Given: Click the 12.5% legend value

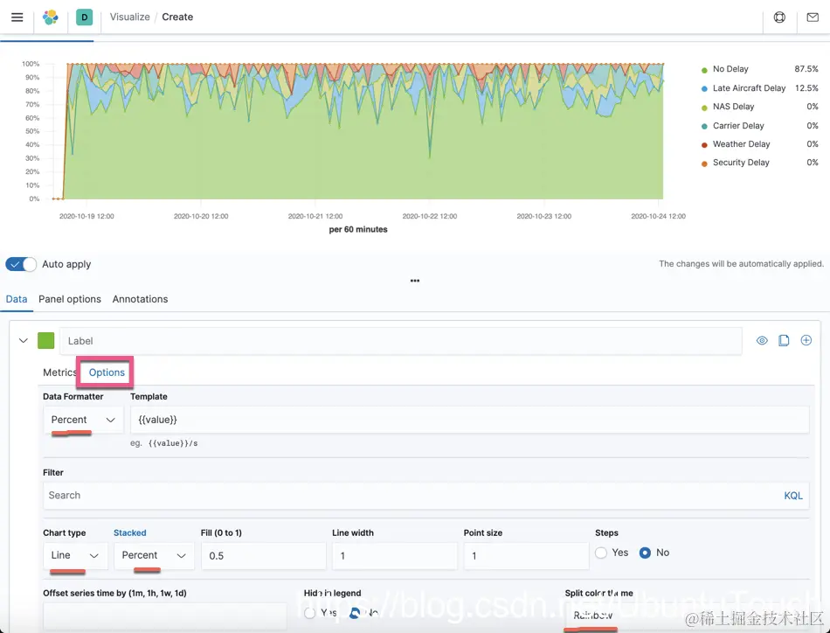Looking at the screenshot, I should click(806, 88).
